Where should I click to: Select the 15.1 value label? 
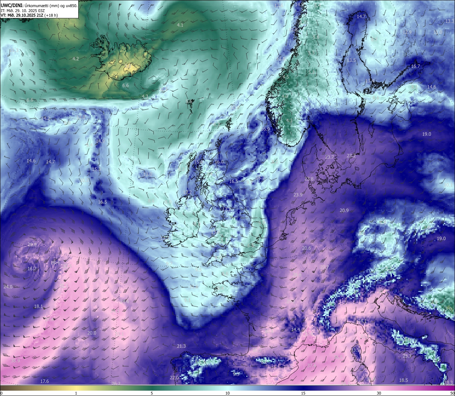coord(96,169)
